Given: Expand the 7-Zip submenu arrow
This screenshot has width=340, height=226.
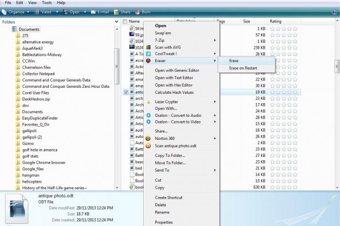Looking at the screenshot, I should point(214,41).
